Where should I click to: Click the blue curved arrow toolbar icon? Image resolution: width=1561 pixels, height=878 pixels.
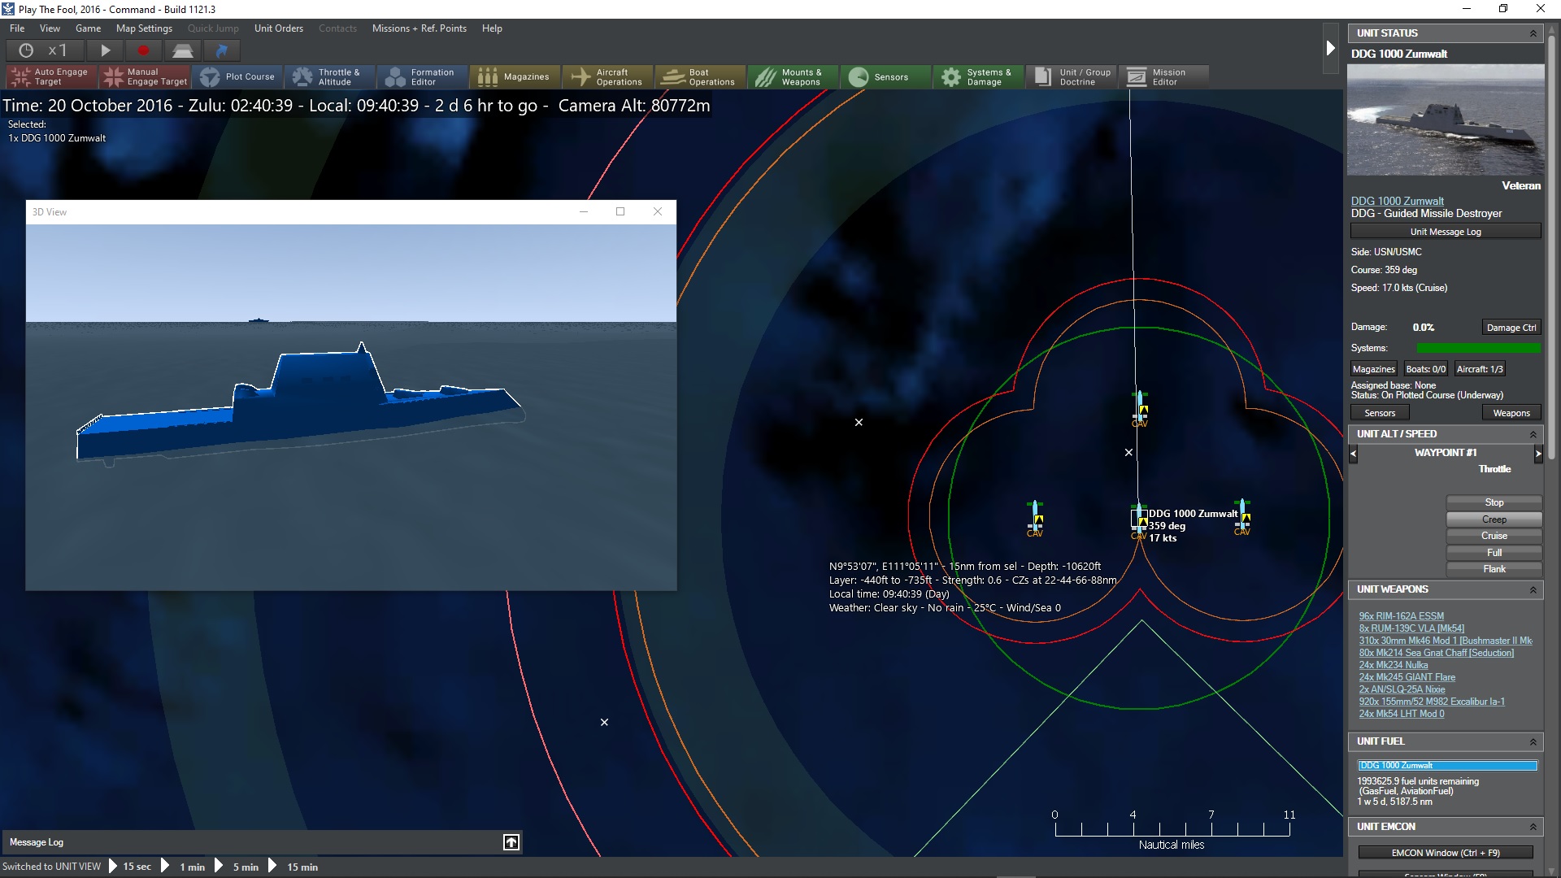pos(221,50)
